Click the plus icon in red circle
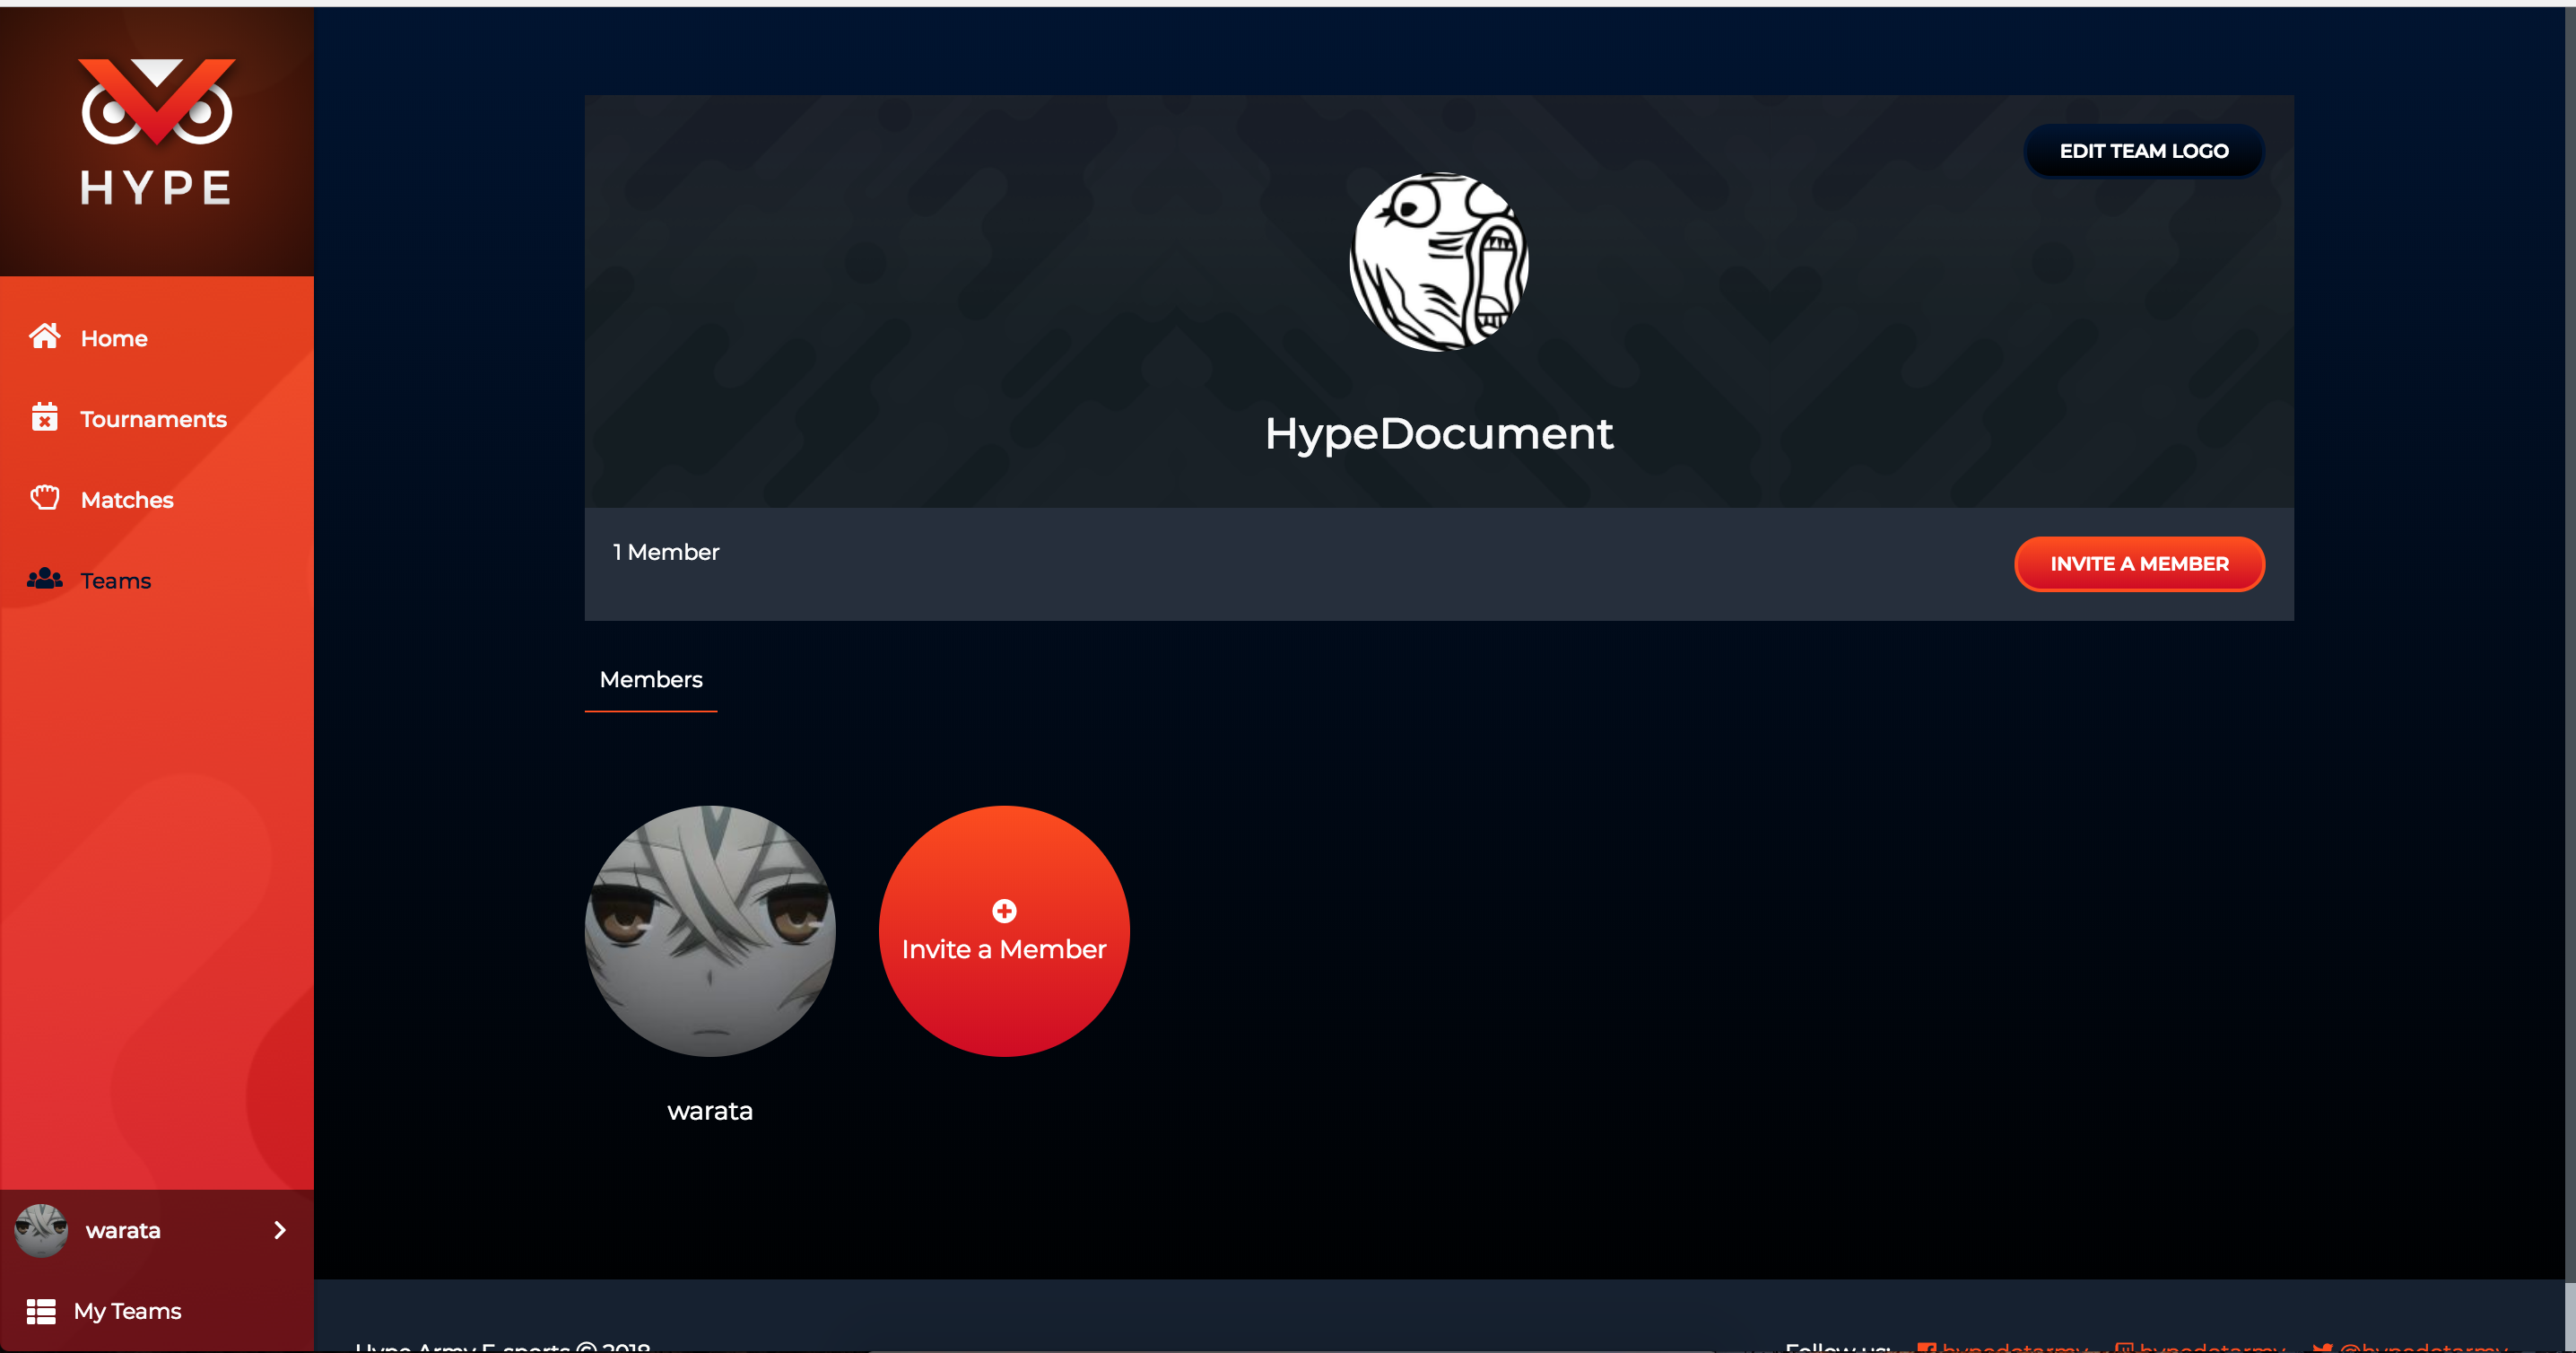 coord(1004,911)
